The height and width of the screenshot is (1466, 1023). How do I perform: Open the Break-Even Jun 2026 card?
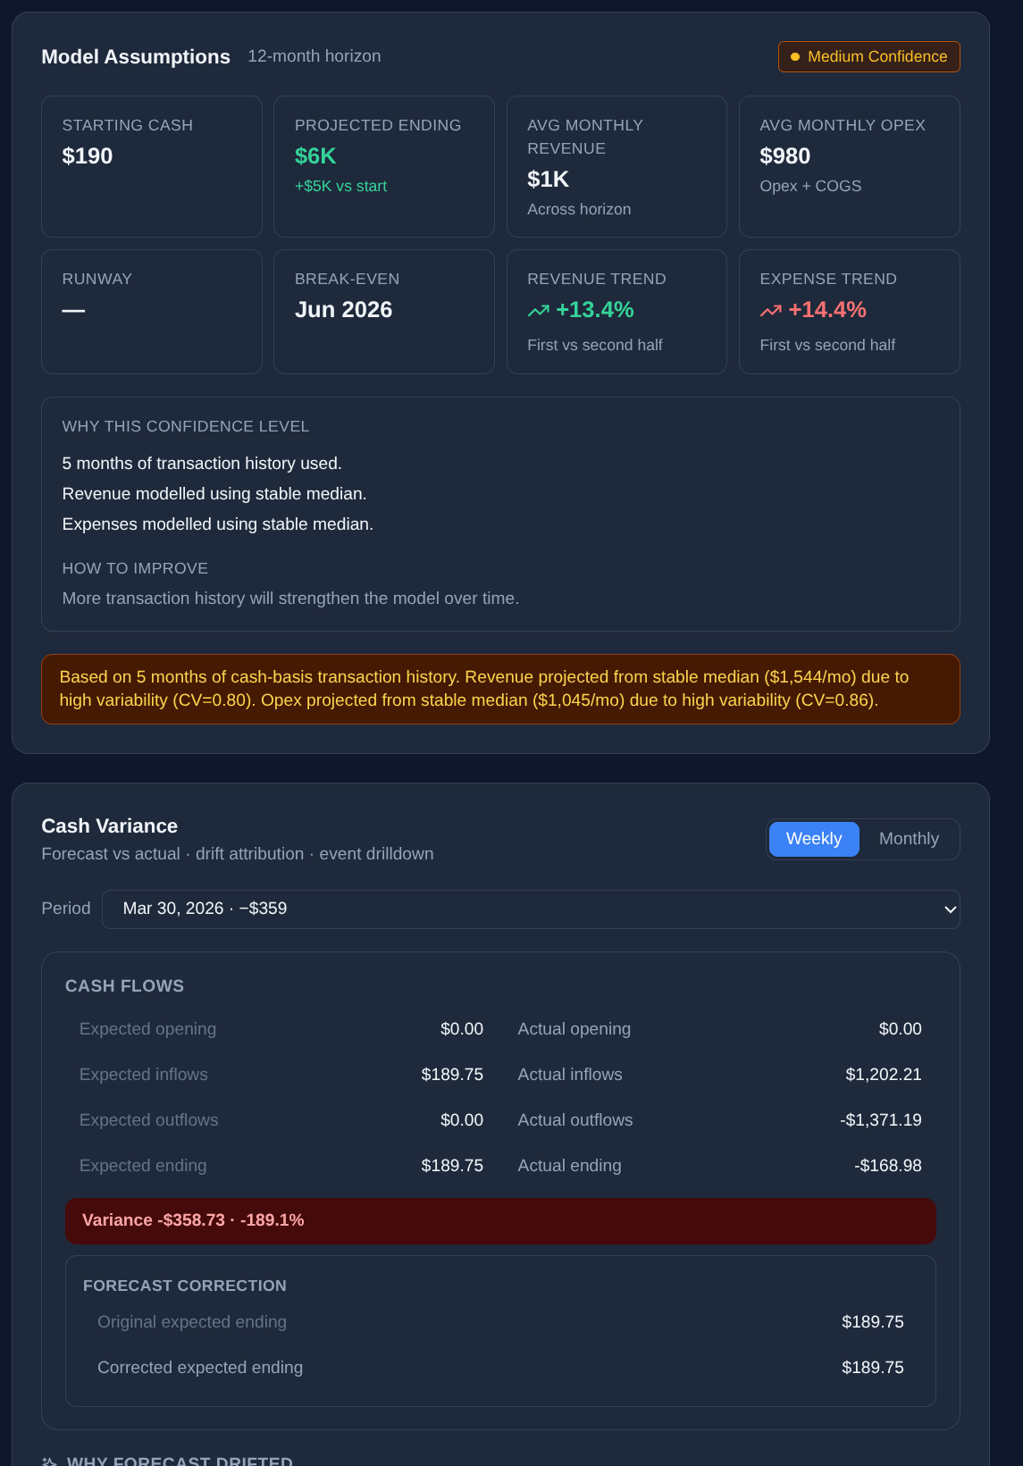[384, 312]
